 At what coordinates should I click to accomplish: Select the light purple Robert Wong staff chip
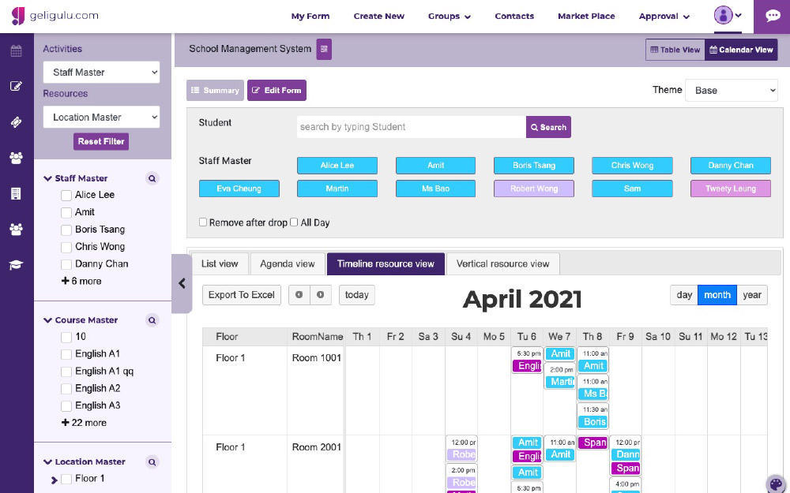pyautogui.click(x=534, y=189)
